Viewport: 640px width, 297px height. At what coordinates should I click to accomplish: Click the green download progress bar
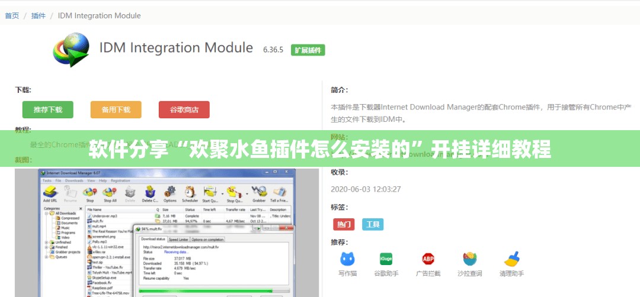tap(214, 291)
